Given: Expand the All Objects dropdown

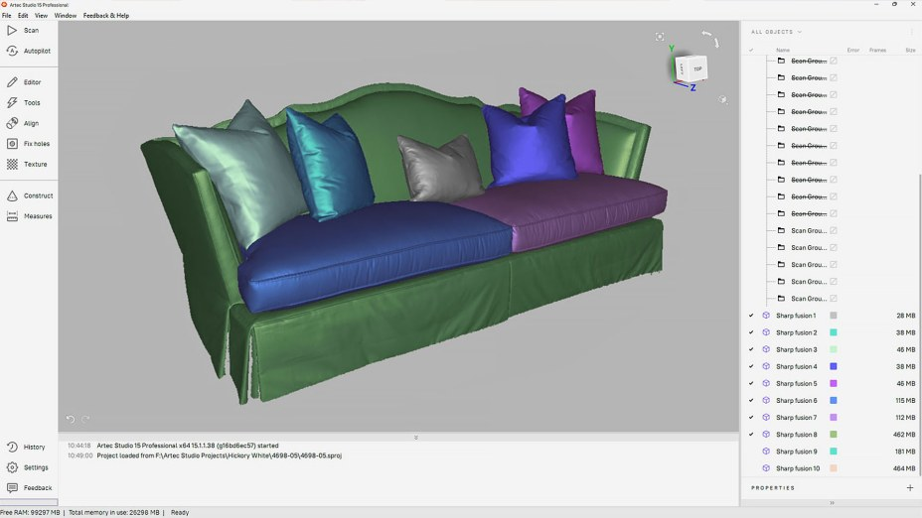Looking at the screenshot, I should click(x=776, y=32).
